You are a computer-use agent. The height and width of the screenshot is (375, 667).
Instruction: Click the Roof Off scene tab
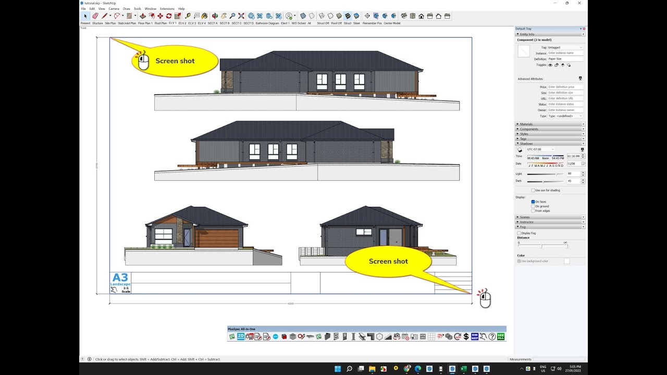(337, 23)
